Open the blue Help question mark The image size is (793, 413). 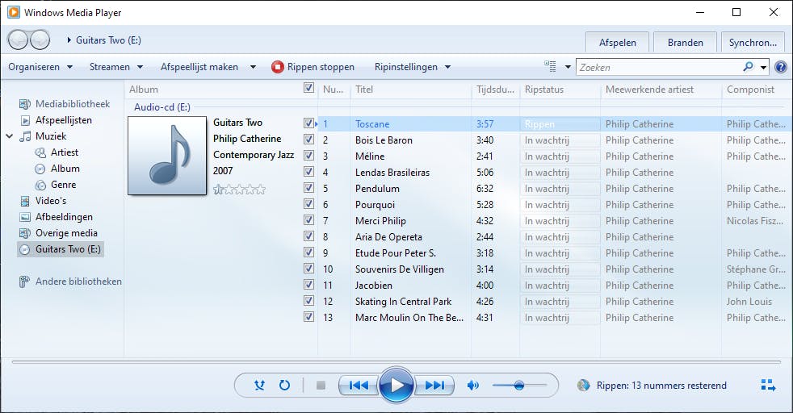[x=781, y=67]
